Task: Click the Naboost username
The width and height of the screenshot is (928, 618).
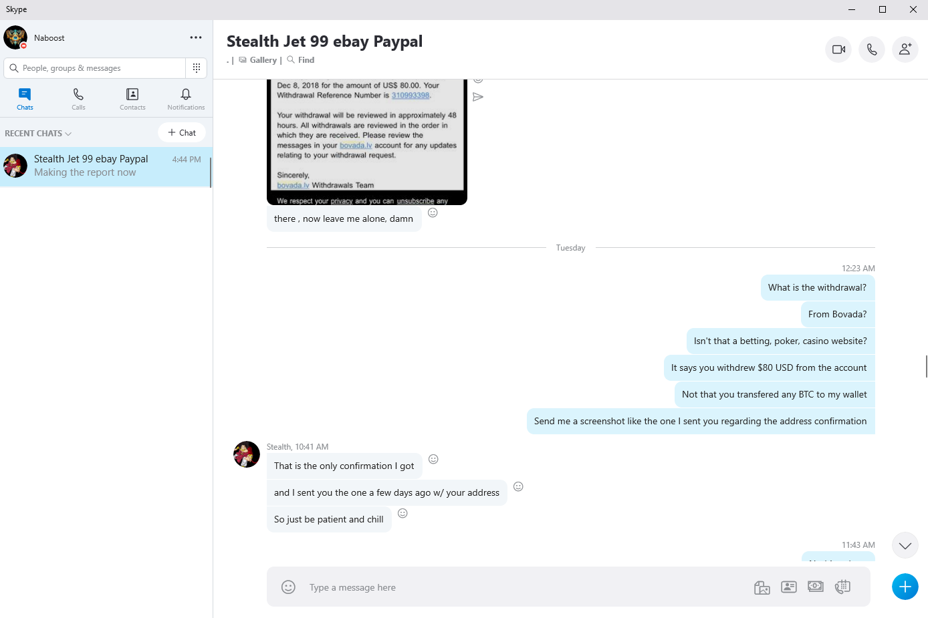Action: [49, 38]
